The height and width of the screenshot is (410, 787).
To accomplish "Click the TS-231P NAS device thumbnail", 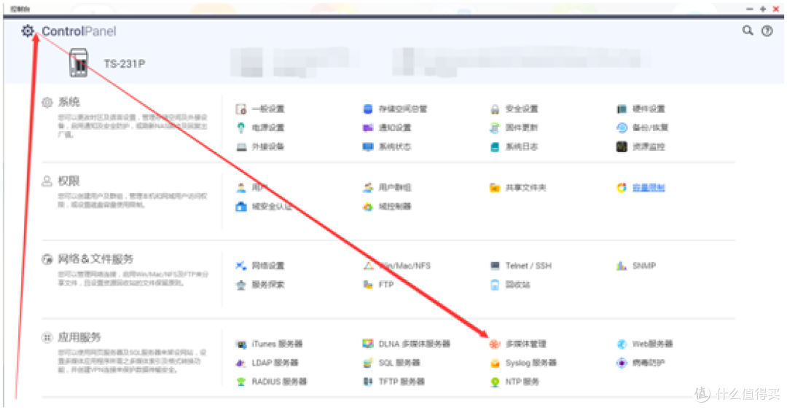I will [x=79, y=64].
